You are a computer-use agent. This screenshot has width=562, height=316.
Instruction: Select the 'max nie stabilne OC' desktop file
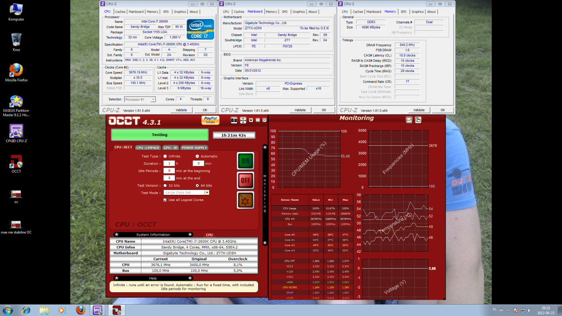16,227
